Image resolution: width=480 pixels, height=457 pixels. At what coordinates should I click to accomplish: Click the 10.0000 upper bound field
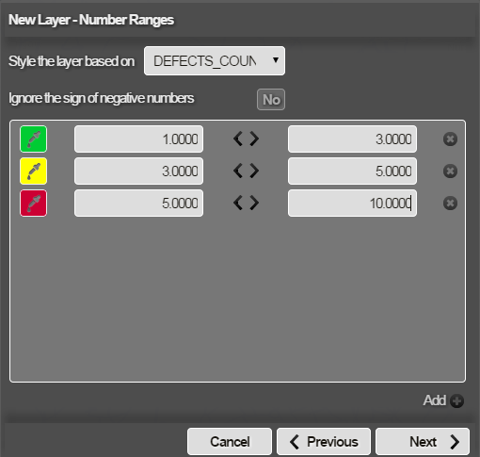click(x=352, y=203)
